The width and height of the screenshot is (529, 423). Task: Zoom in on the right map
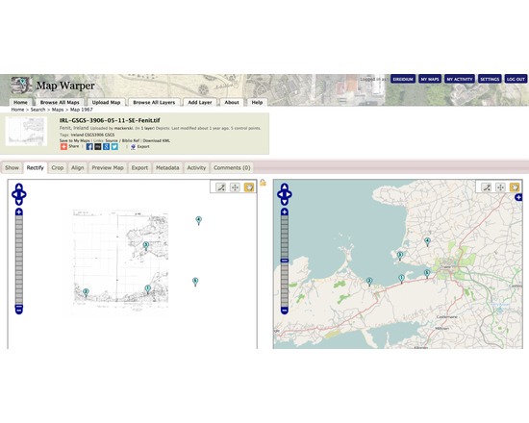285,212
